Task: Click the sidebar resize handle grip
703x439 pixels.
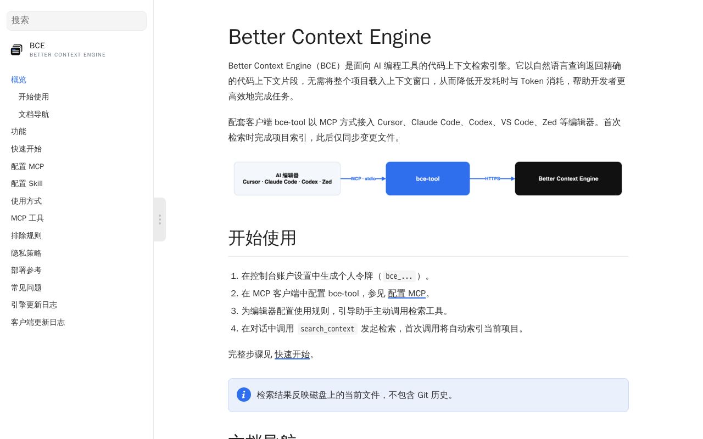Action: click(x=160, y=219)
